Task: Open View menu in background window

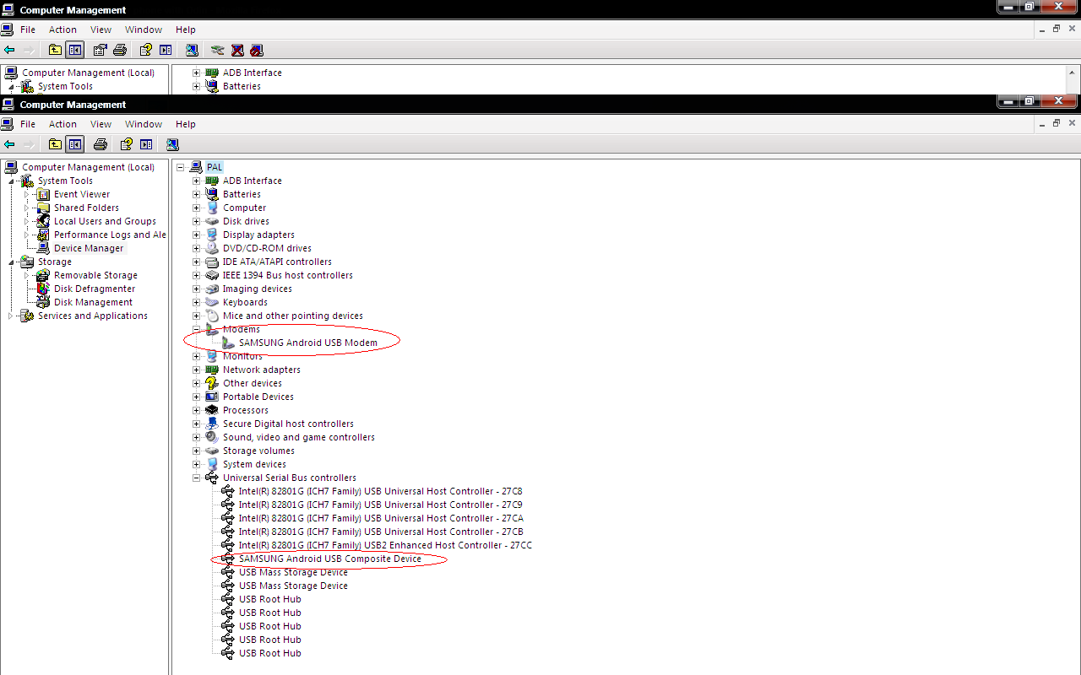Action: pos(101,30)
